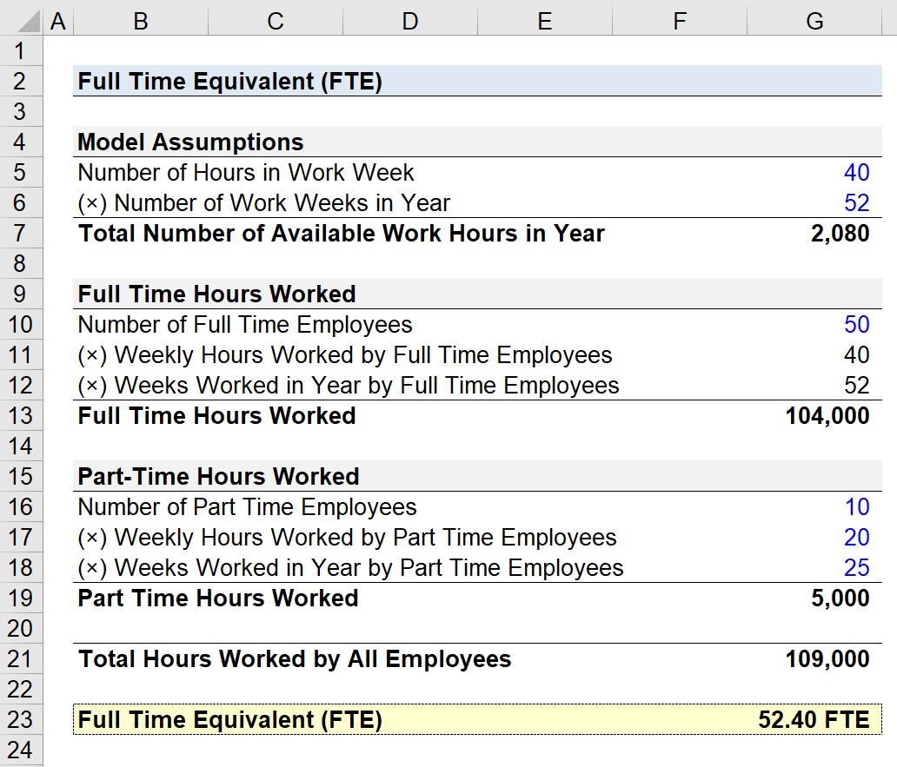897x767 pixels.
Task: Click the 40 hours in work week cell
Action: coord(814,173)
